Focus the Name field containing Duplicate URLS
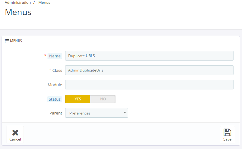This screenshot has height=149, width=242. click(x=149, y=56)
